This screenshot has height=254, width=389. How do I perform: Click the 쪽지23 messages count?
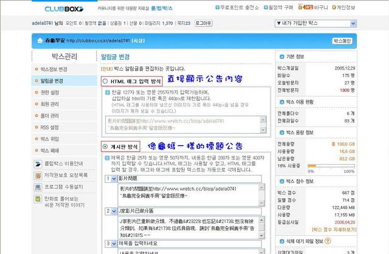click(x=184, y=23)
